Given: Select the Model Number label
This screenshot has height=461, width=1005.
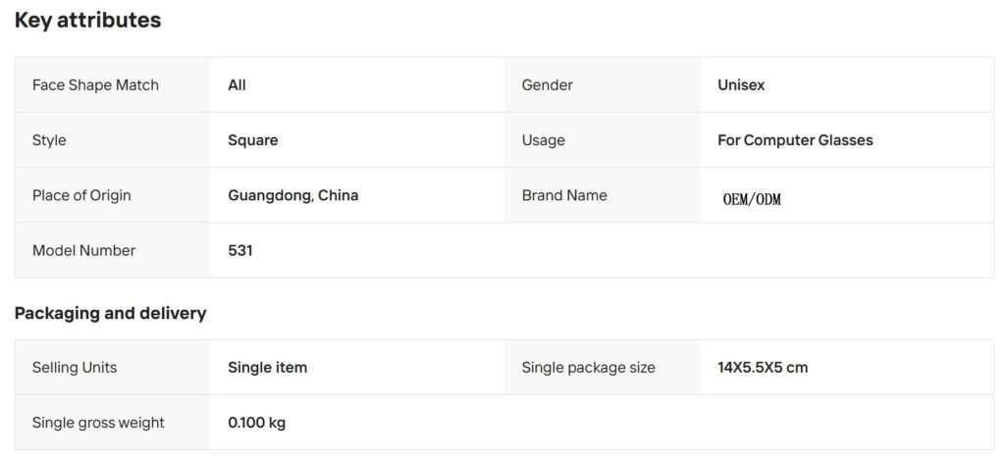Looking at the screenshot, I should point(84,250).
